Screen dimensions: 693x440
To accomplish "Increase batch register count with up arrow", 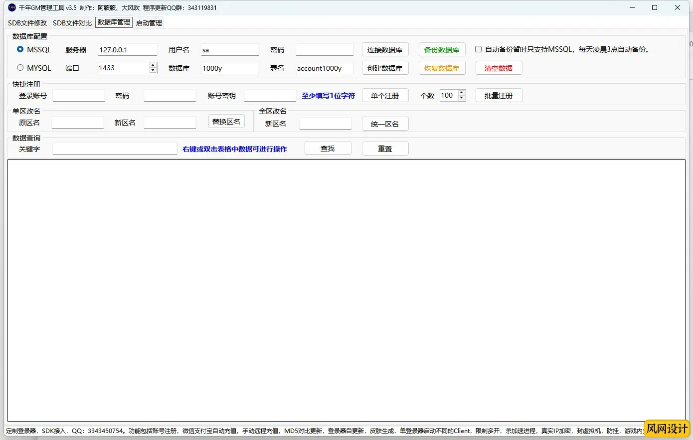I will point(462,93).
